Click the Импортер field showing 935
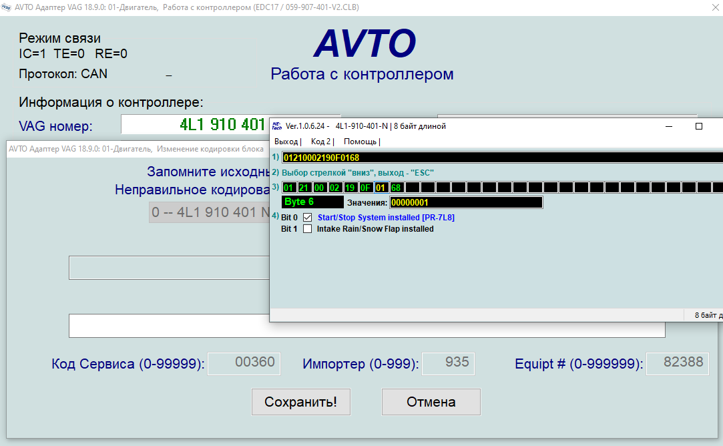This screenshot has height=446, width=723. (449, 363)
